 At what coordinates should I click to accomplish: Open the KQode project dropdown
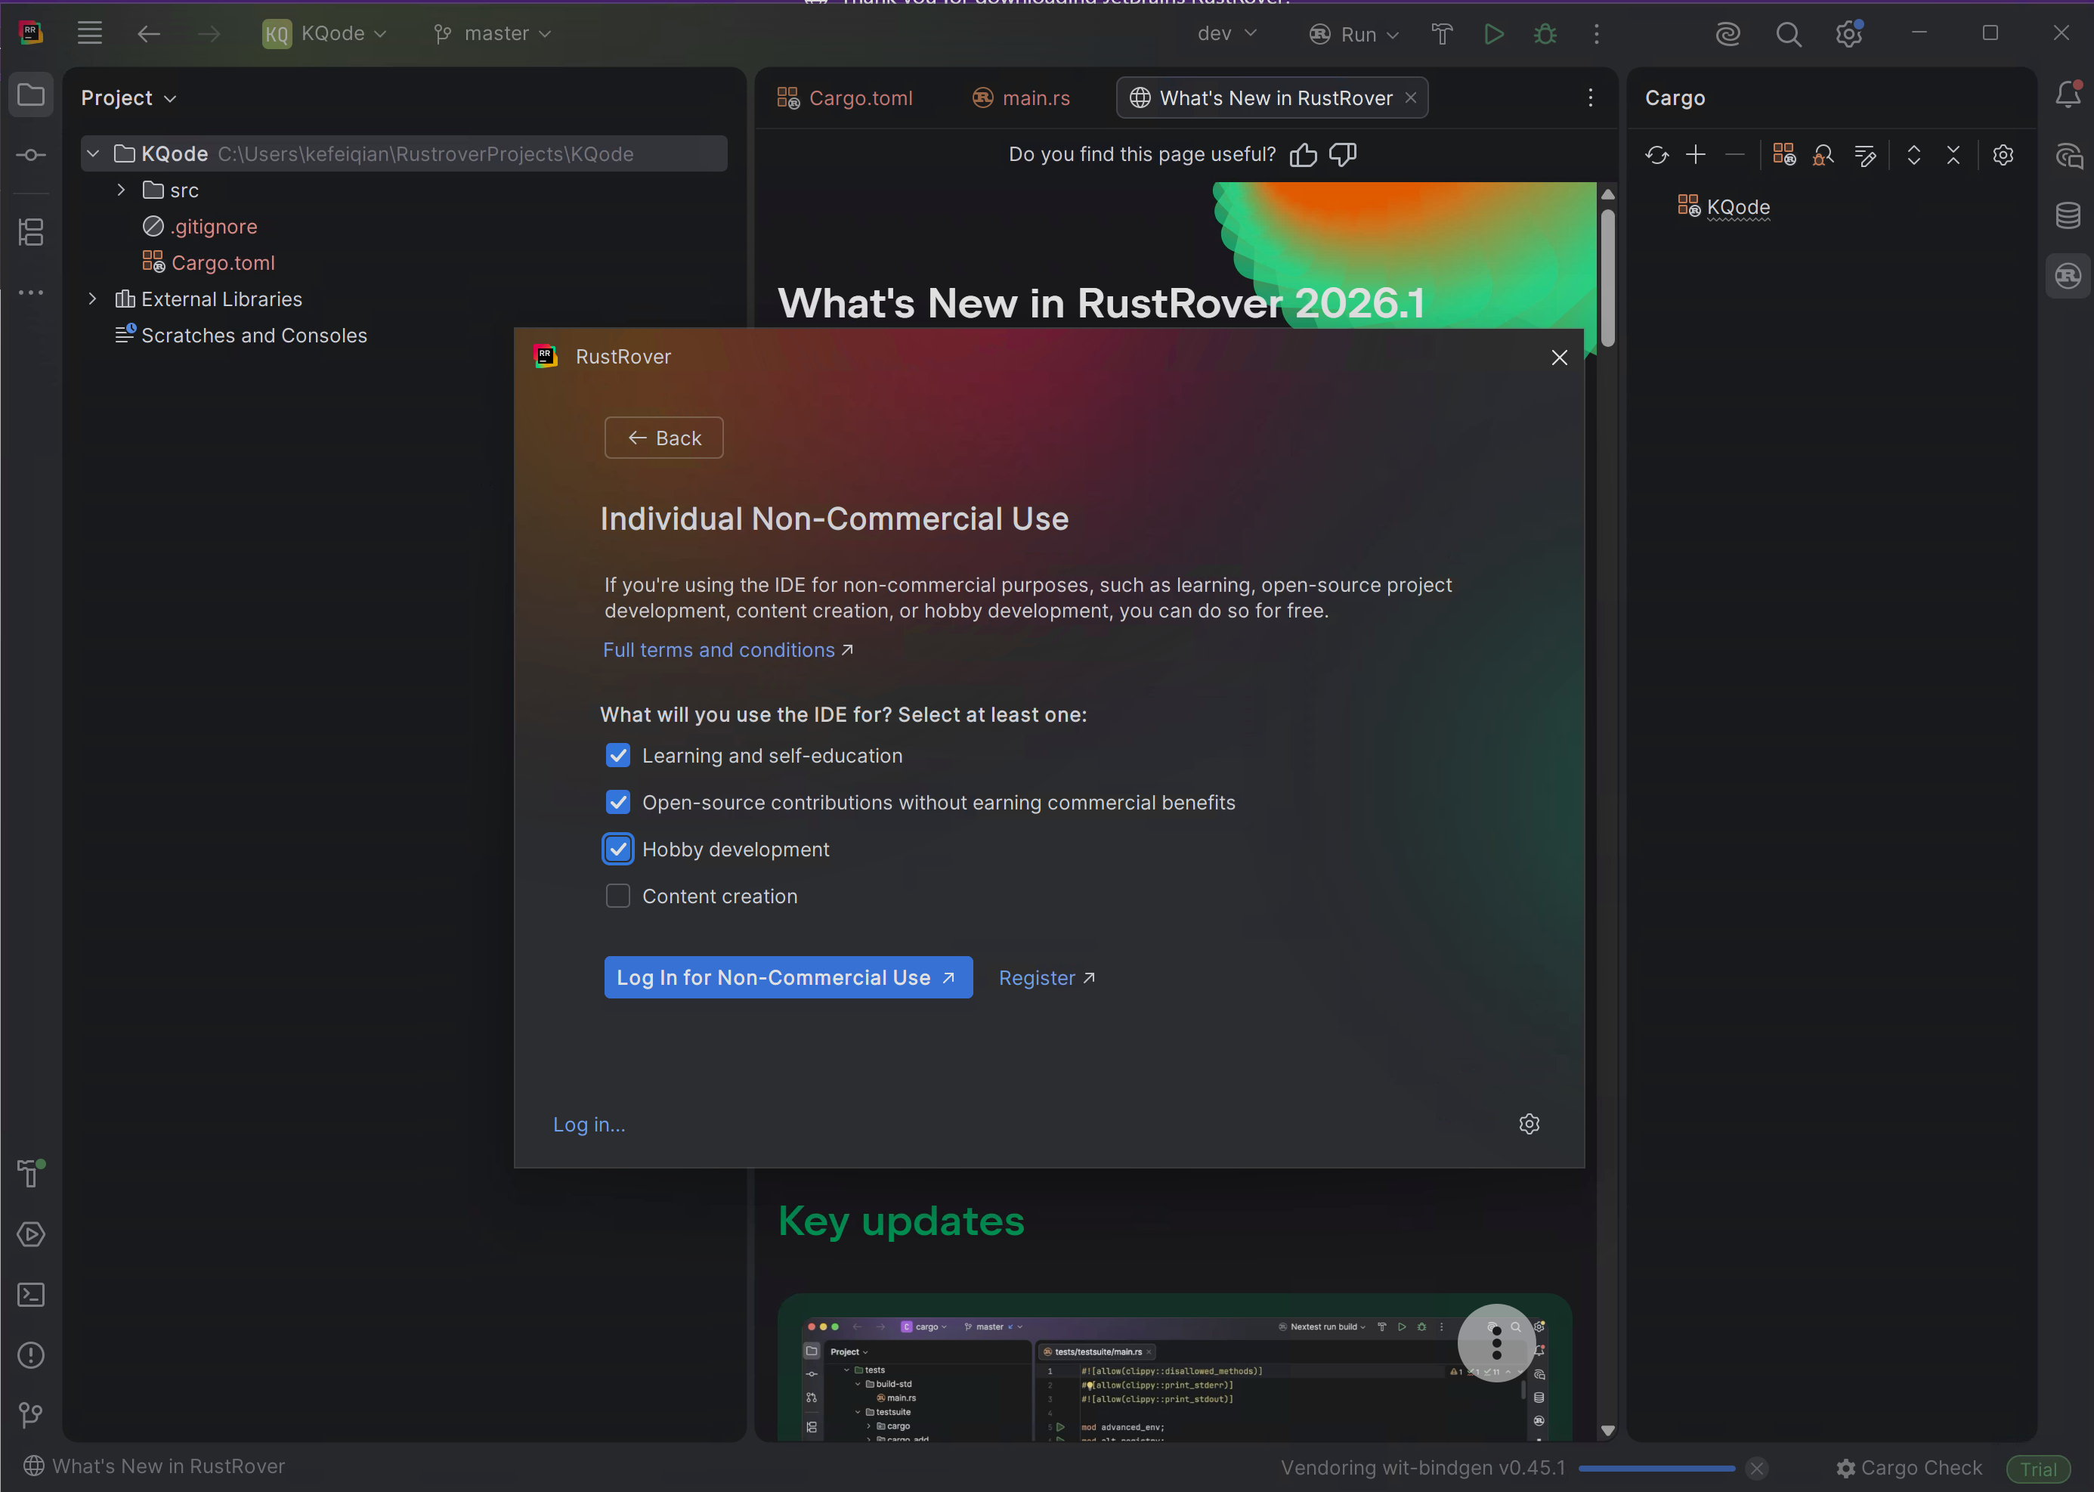[x=325, y=34]
